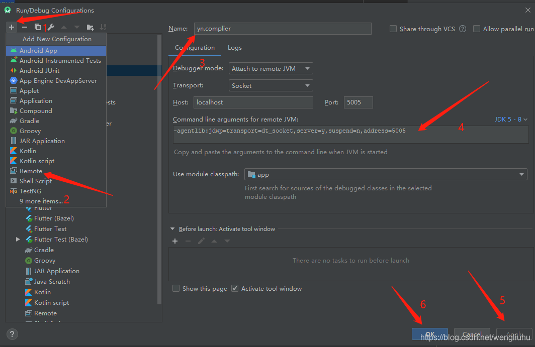Click the Port field 5005

coord(358,102)
